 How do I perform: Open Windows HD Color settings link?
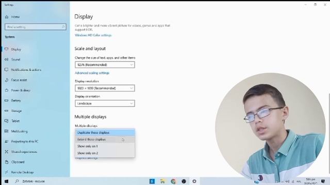93,35
